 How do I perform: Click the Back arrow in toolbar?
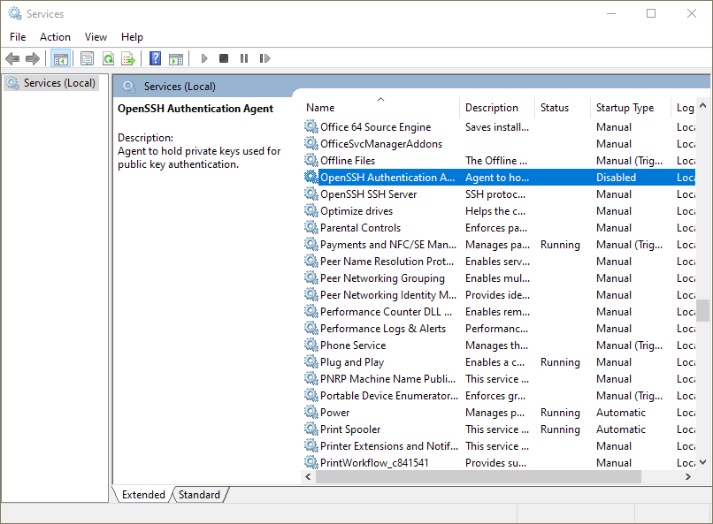(12, 58)
